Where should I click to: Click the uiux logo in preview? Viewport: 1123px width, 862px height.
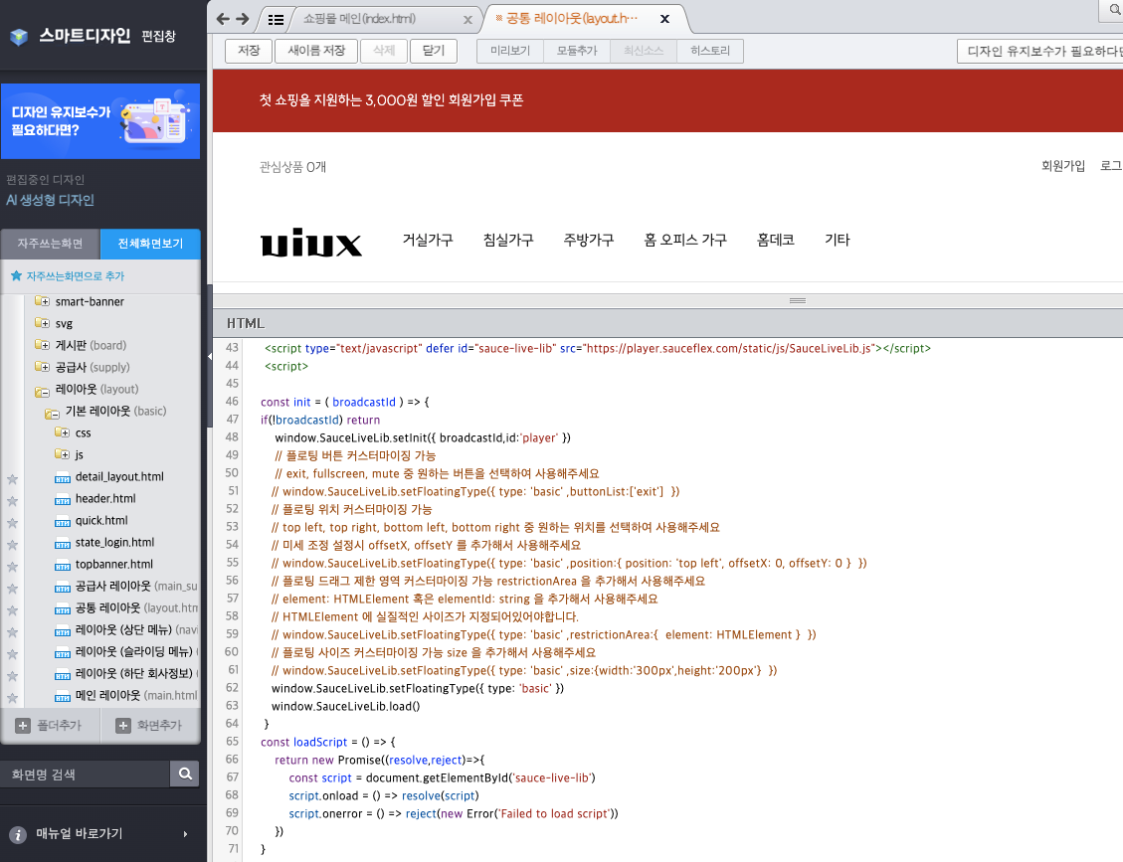tap(310, 242)
